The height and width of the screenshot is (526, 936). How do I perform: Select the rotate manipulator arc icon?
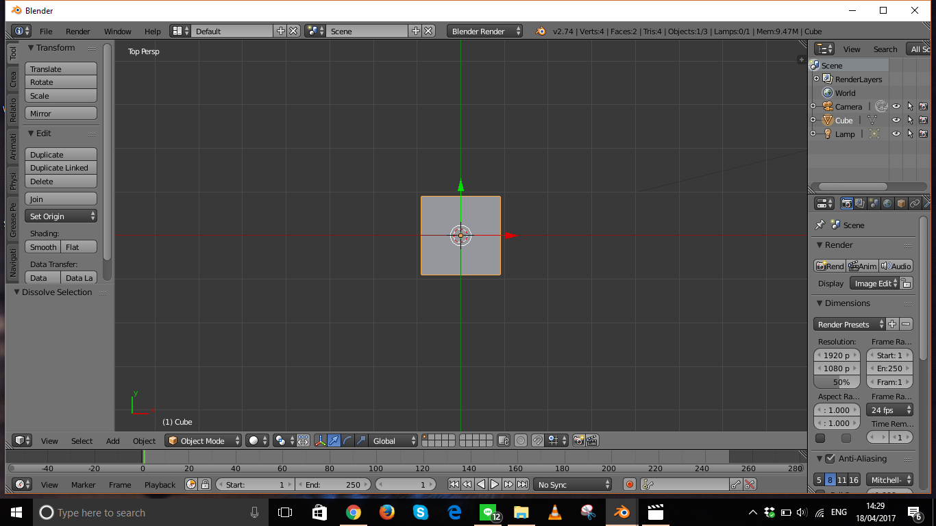click(347, 440)
